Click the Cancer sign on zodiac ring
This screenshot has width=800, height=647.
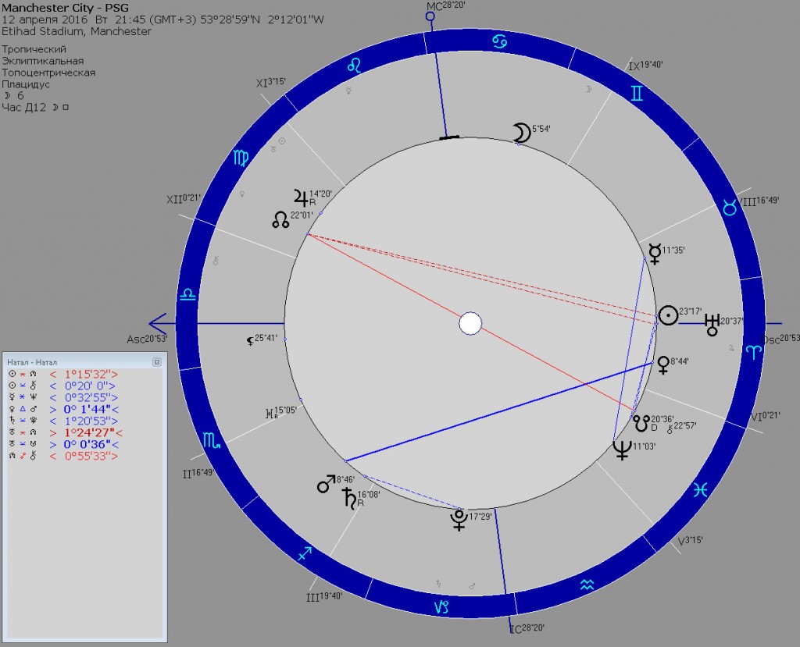[496, 40]
